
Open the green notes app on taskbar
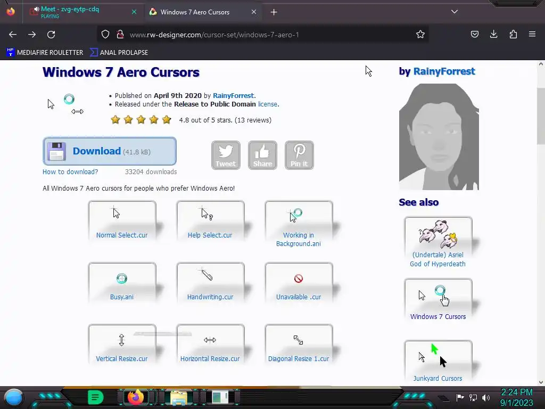coord(96,397)
